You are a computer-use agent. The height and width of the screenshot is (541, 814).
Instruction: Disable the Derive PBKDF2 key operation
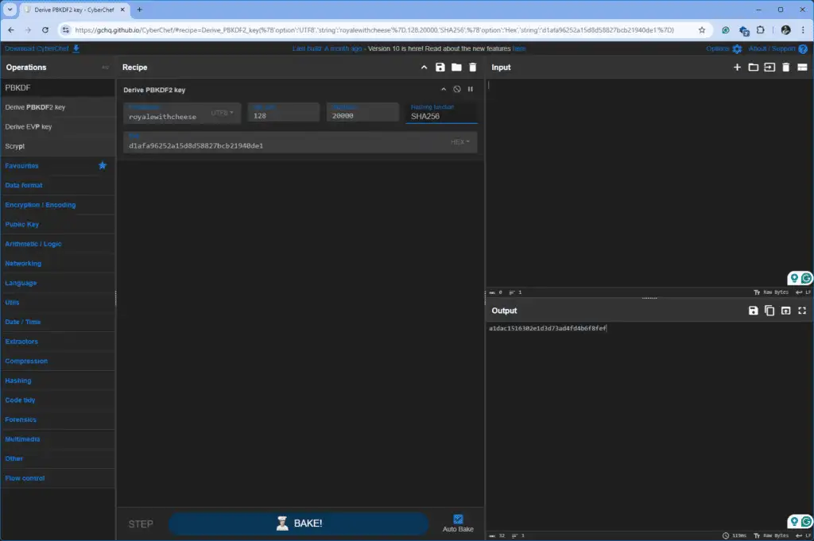[x=457, y=89]
